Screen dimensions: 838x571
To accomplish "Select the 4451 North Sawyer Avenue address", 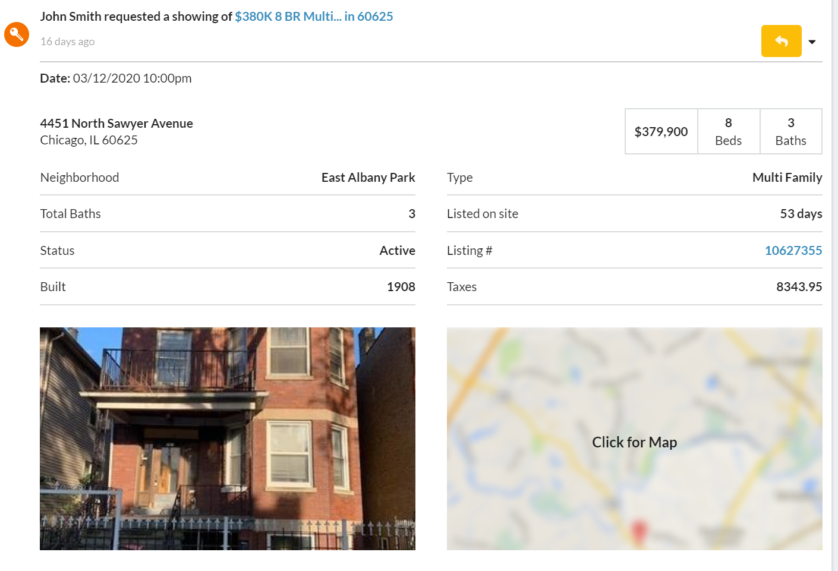I will point(116,124).
